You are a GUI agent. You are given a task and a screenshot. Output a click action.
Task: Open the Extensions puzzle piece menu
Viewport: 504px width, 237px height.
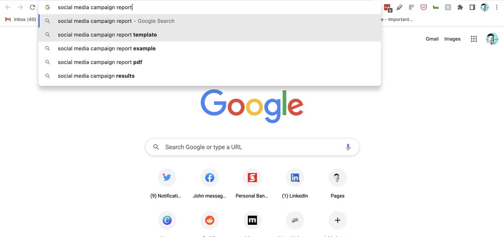(x=460, y=7)
